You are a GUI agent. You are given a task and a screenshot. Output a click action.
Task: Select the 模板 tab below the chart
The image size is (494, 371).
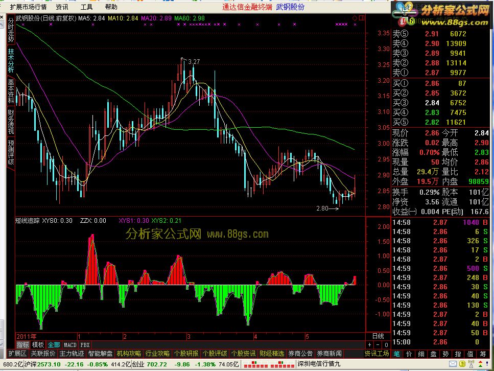pos(38,345)
